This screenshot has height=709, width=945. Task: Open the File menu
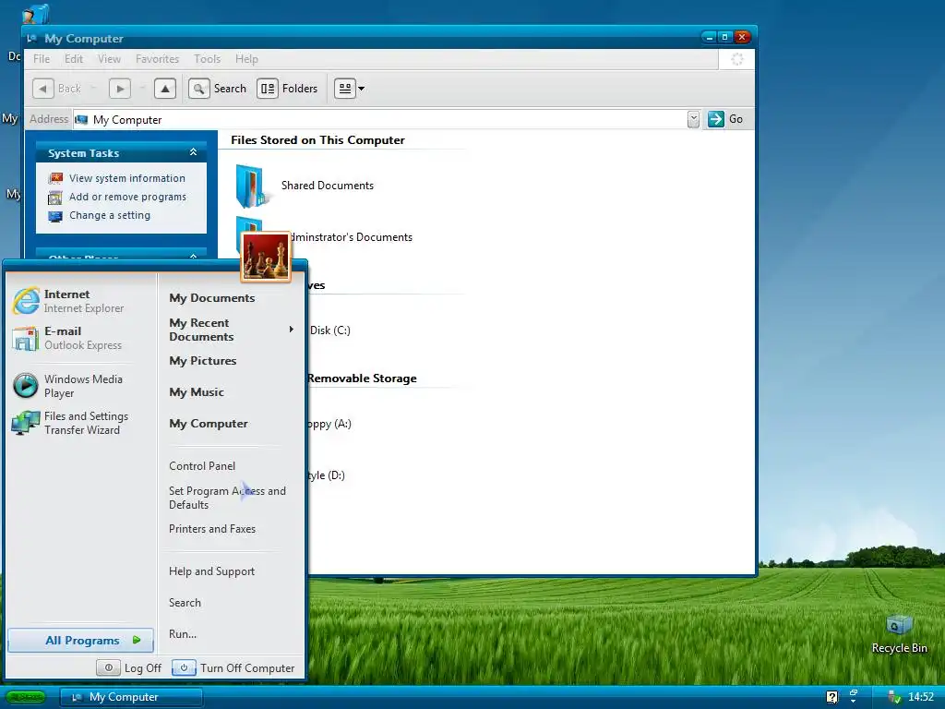(42, 59)
